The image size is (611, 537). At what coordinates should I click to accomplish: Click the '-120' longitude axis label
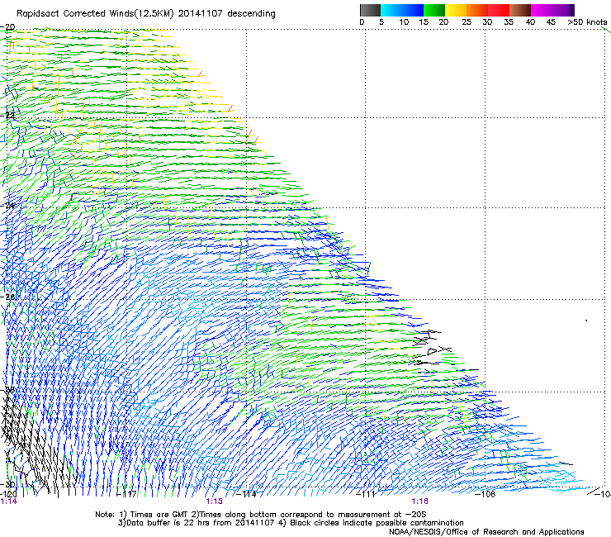[8, 494]
